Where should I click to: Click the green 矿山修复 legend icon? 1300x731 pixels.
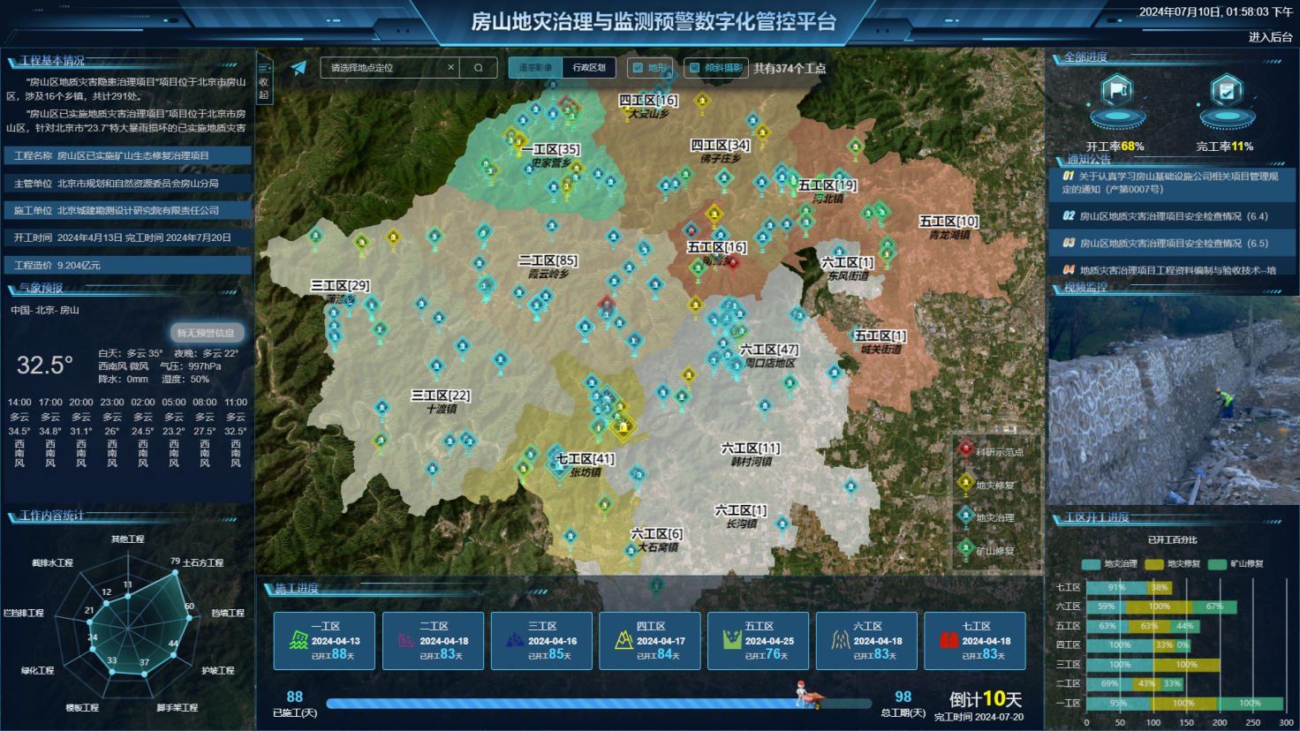click(x=965, y=550)
